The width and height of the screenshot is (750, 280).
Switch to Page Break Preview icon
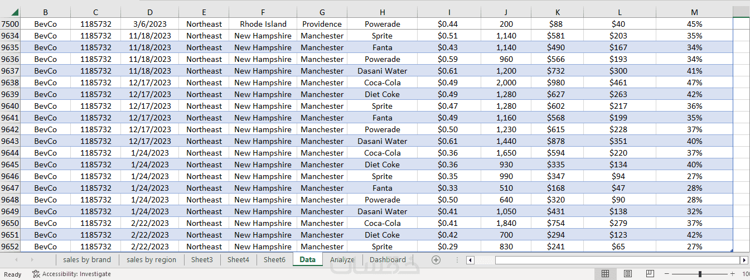650,274
